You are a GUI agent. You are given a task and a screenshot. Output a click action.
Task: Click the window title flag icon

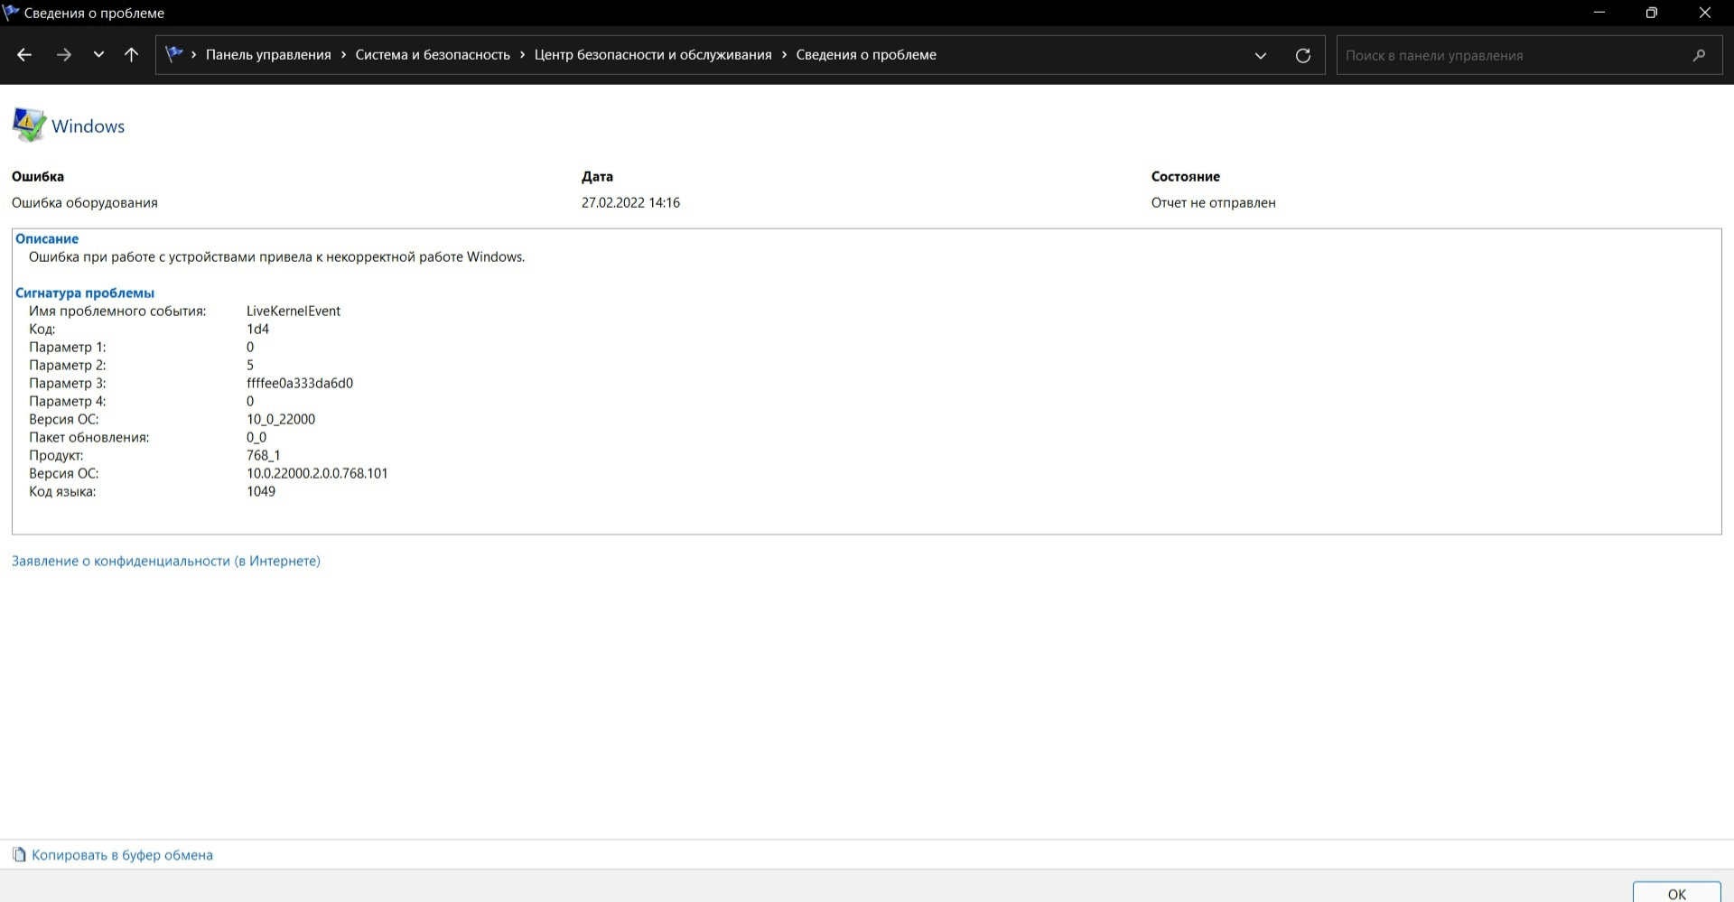(x=11, y=12)
